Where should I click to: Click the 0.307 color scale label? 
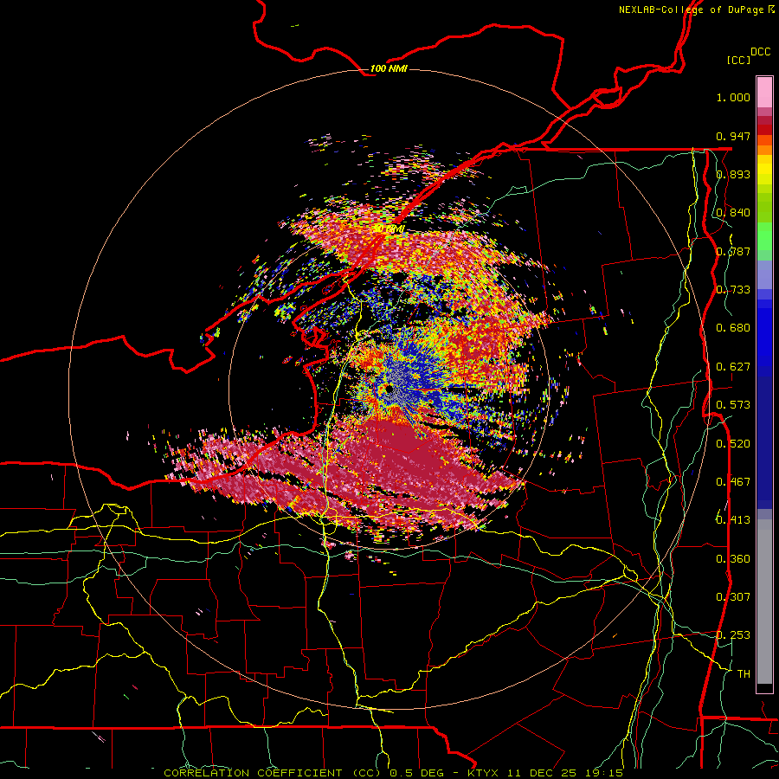733,597
